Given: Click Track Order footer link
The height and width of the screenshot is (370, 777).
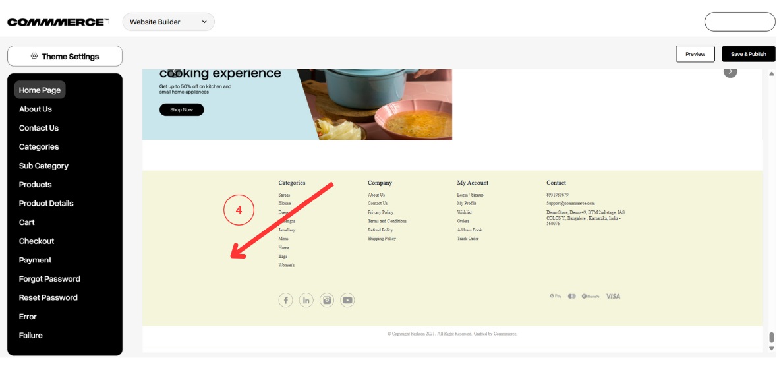Looking at the screenshot, I should 468,239.
